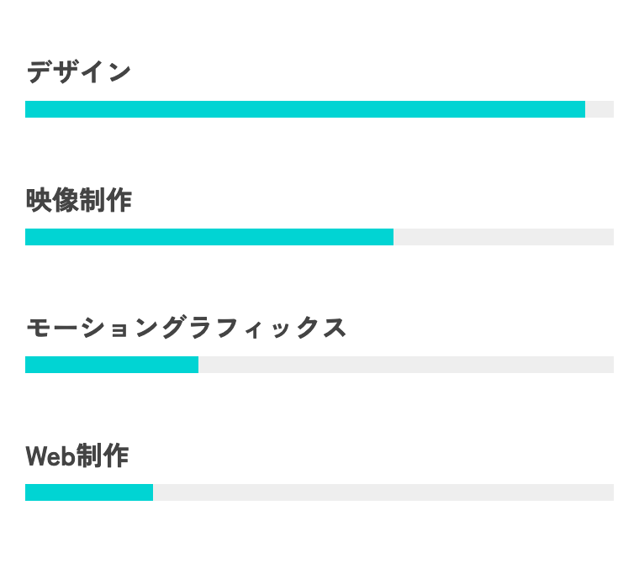Click the far right end of モーショングラフィックス track
Viewport: 639px width, 563px height.
click(611, 365)
